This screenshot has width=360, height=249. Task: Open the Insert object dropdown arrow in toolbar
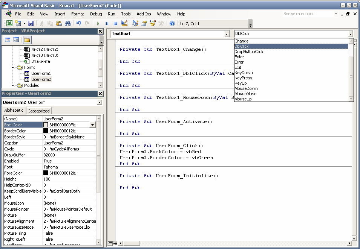point(24,23)
